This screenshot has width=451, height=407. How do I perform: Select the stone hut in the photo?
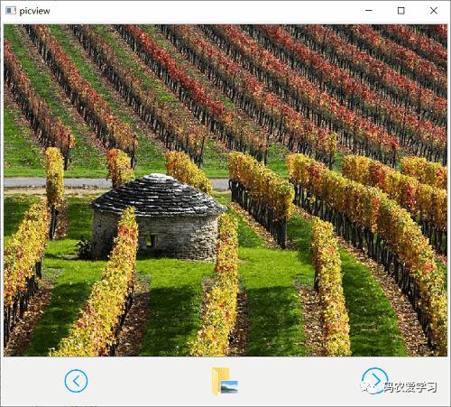coord(158,217)
